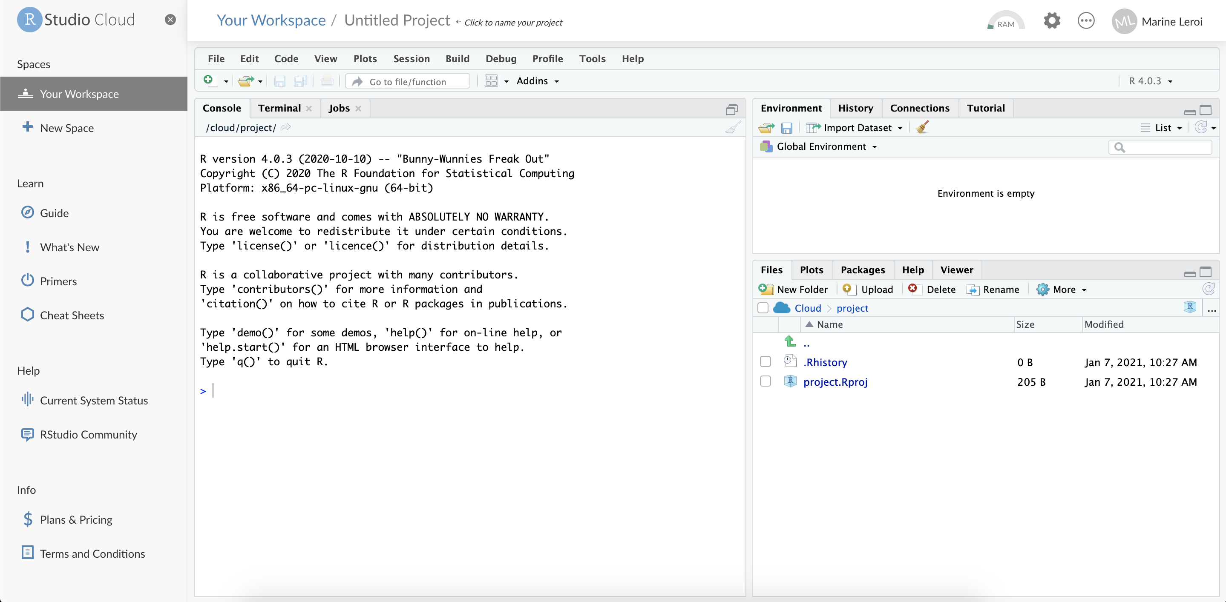Switch to the History tab

coord(855,108)
